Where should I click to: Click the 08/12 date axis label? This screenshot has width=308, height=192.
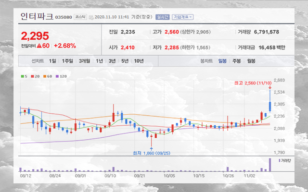pos(26,176)
